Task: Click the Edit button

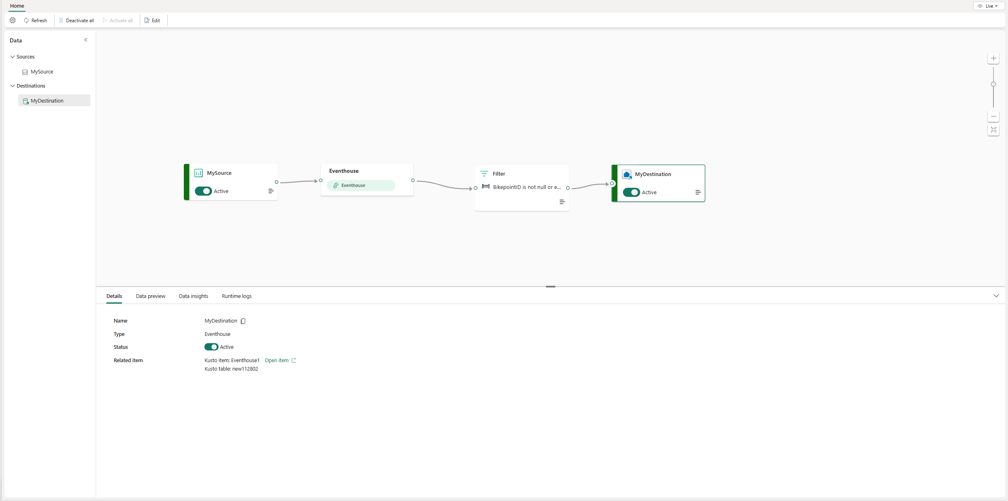Action: click(153, 20)
